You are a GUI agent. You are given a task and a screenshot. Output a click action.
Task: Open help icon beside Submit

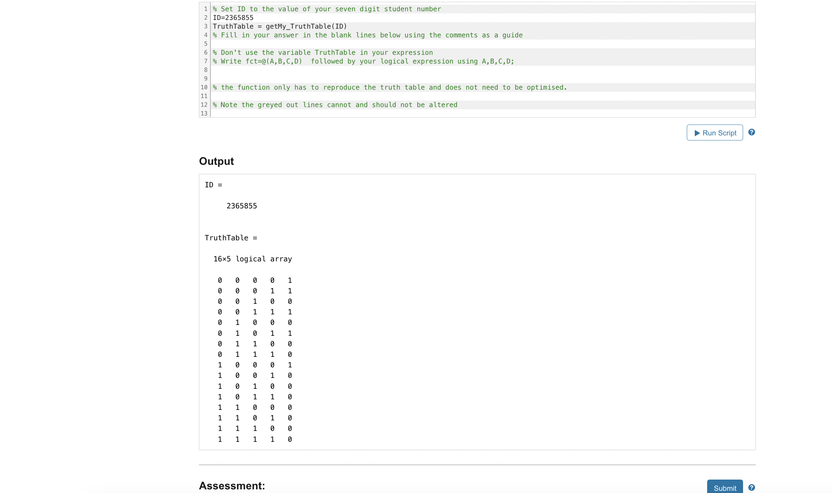(x=751, y=488)
